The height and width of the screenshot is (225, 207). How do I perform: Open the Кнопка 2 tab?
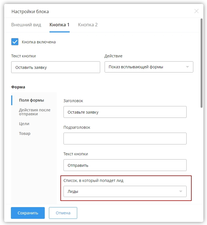point(88,25)
